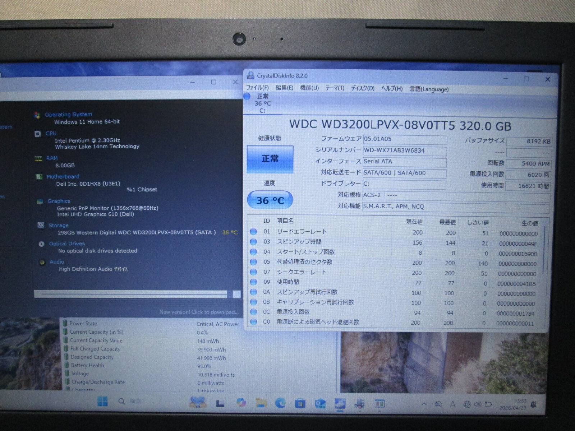Click the CPU chip icon in Speccy
The image size is (575, 431).
click(x=37, y=134)
